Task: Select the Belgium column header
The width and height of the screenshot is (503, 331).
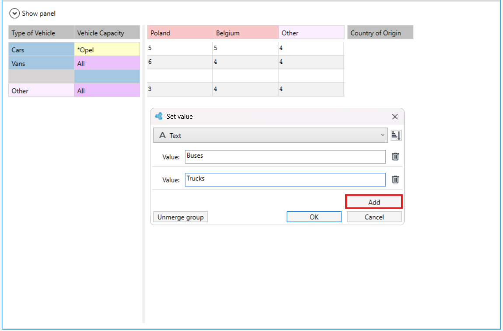Action: [246, 32]
